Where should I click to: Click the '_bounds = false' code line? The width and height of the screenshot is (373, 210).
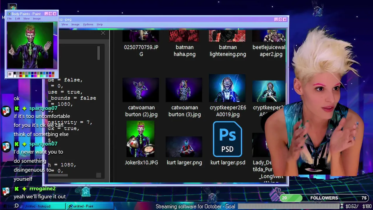pyautogui.click(x=72, y=98)
